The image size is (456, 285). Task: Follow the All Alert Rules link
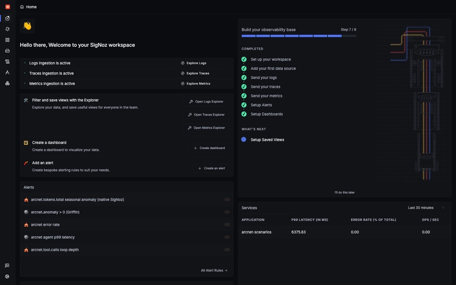(214, 270)
